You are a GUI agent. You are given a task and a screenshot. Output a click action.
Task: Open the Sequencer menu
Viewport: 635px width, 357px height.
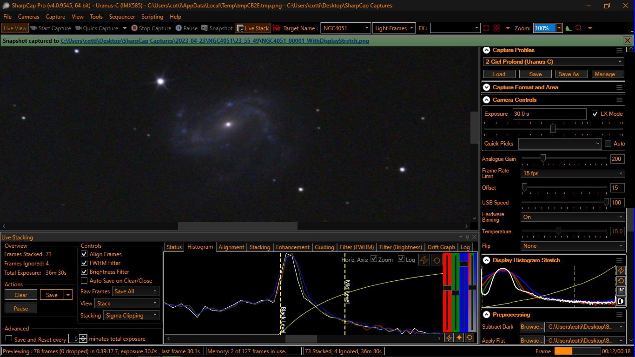tap(122, 17)
